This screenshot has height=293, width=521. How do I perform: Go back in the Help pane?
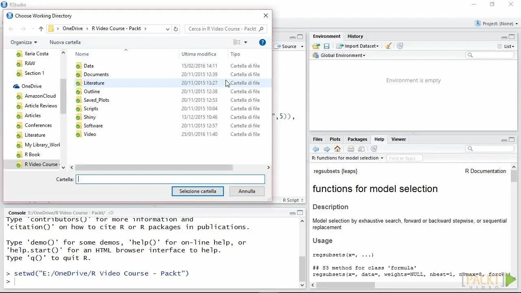coord(316,149)
